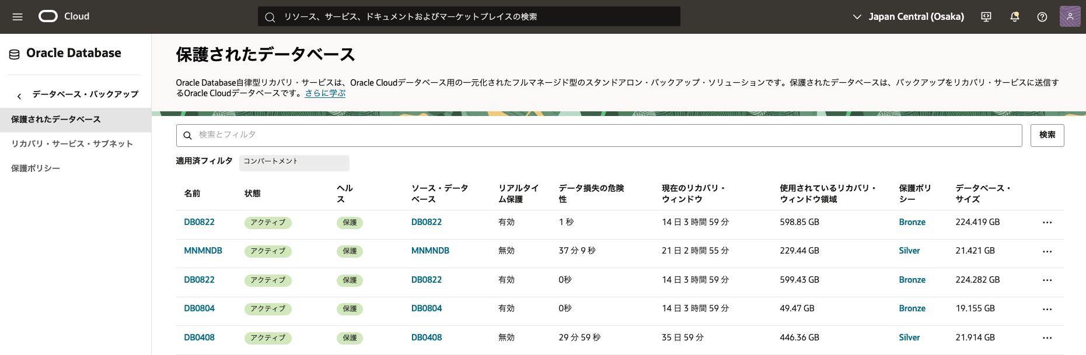Open the さらに学ぶ link
Image resolution: width=1086 pixels, height=355 pixels.
[325, 93]
